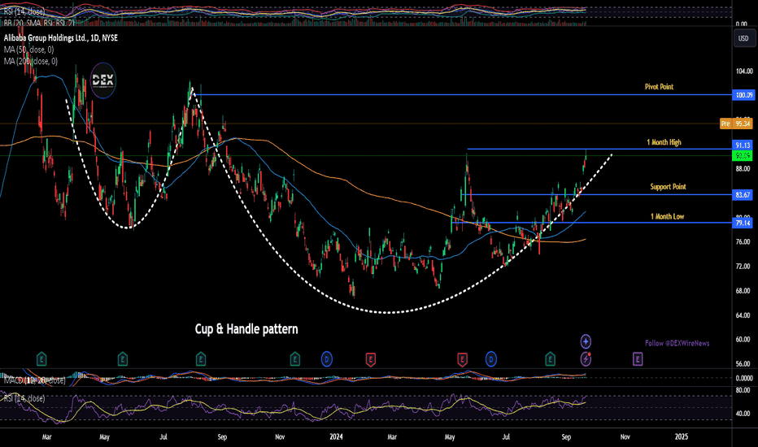Open the red earnings marker near May 2024

click(462, 359)
